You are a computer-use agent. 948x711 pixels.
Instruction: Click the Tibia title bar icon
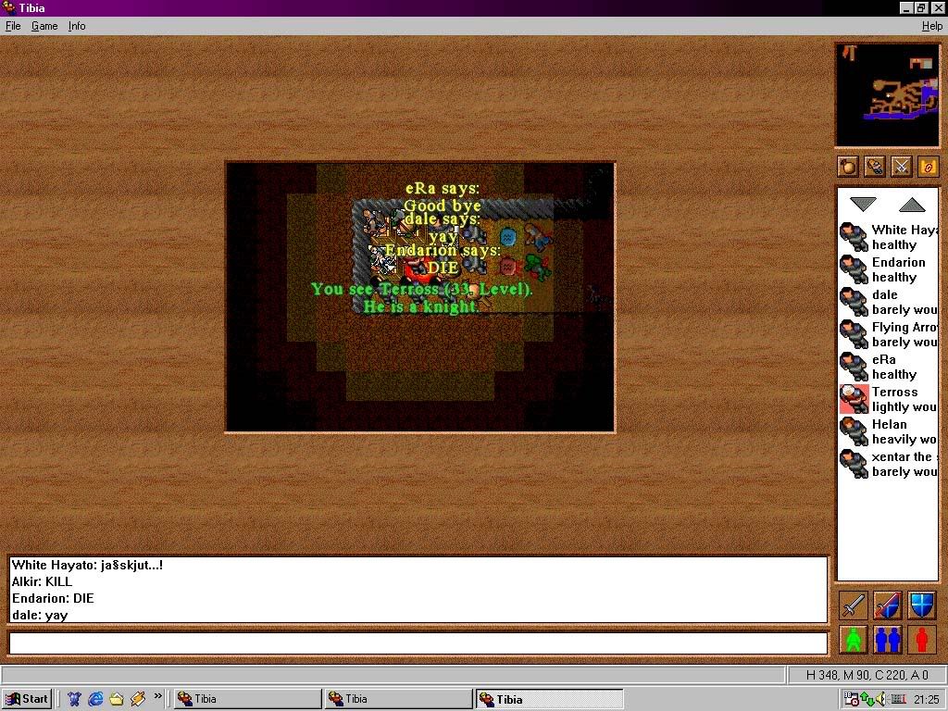click(7, 7)
